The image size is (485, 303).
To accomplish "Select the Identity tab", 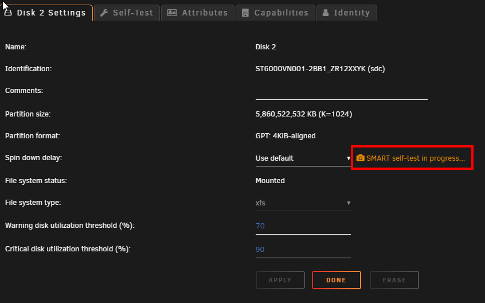I will click(x=347, y=13).
